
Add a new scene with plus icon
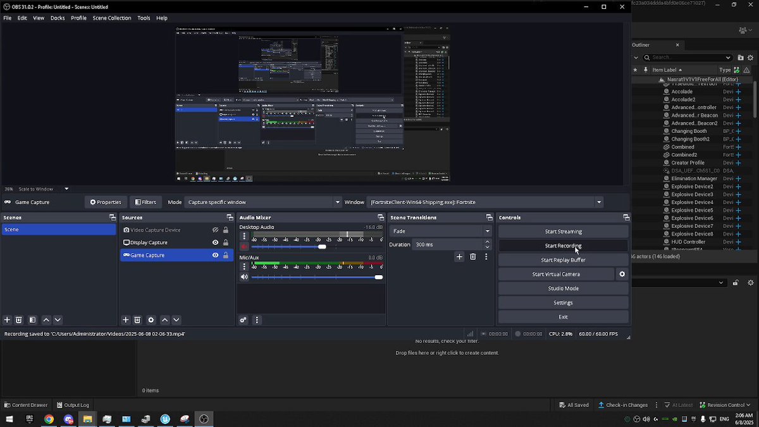7,320
